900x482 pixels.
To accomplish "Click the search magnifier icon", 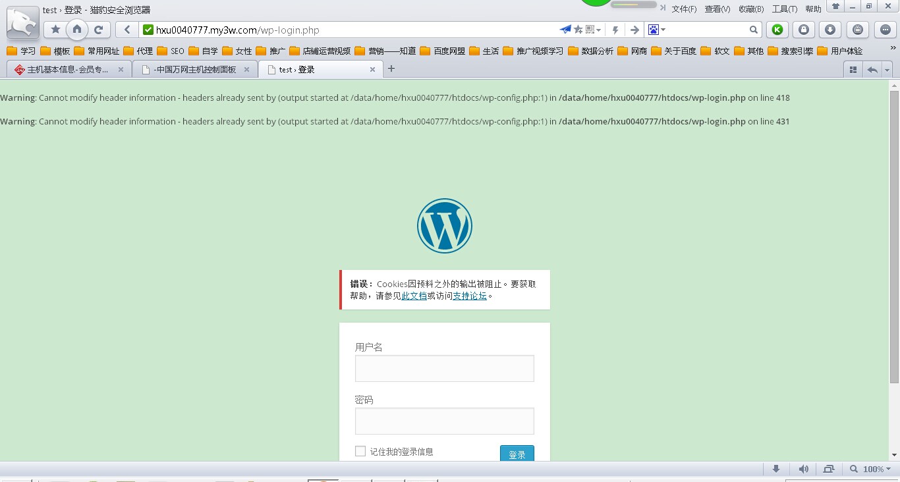I will click(x=754, y=30).
